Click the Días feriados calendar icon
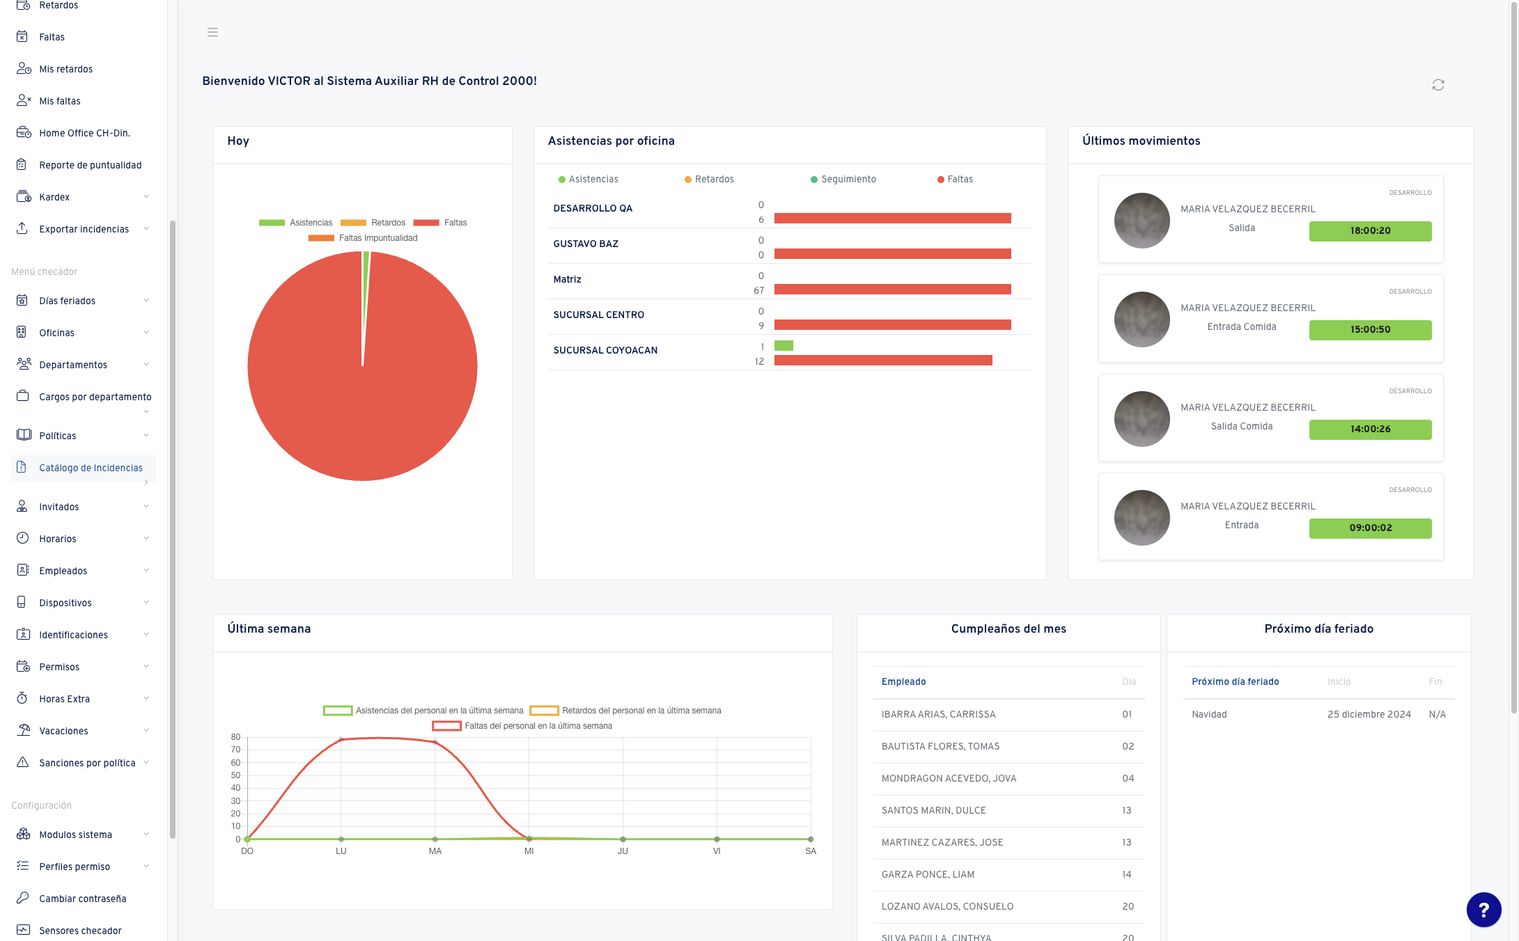1519x941 pixels. click(x=22, y=301)
